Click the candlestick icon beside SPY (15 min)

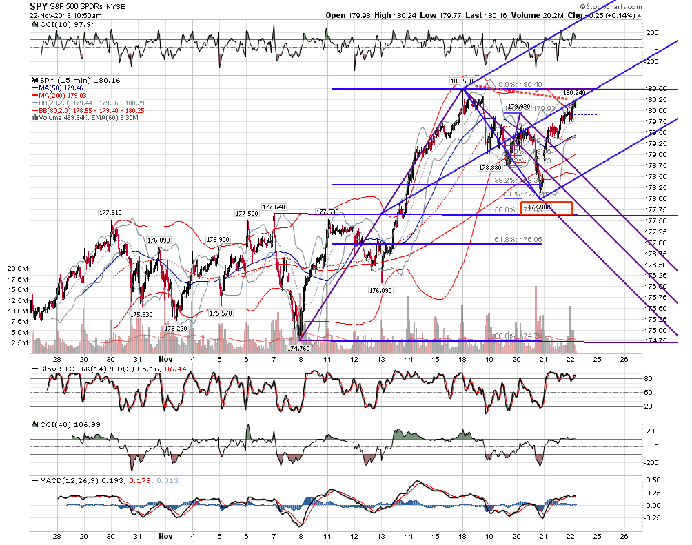click(x=35, y=81)
